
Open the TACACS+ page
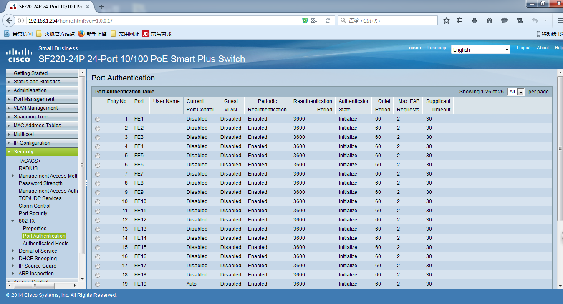click(30, 161)
